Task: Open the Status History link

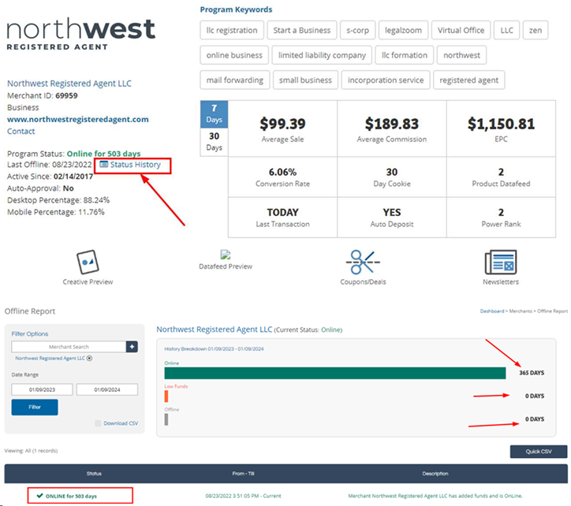Action: click(136, 165)
